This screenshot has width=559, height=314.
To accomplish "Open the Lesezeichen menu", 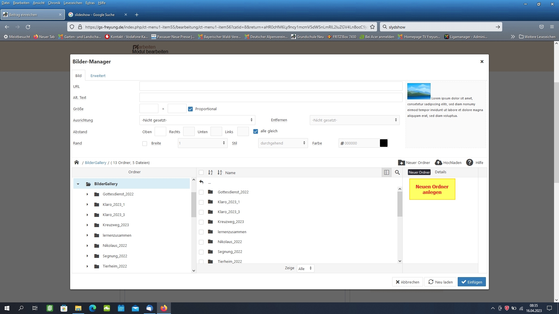I will pyautogui.click(x=73, y=3).
